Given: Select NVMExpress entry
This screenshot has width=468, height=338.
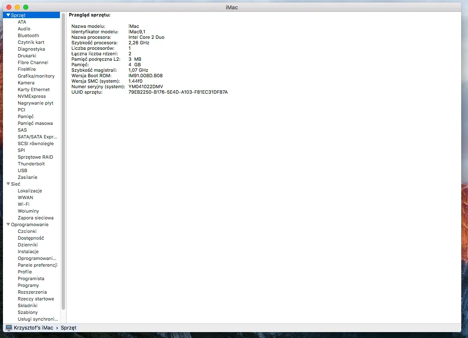Looking at the screenshot, I should [32, 96].
